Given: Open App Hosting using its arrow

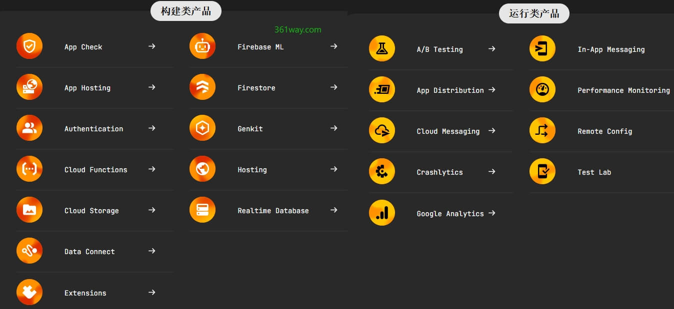Looking at the screenshot, I should tap(151, 87).
